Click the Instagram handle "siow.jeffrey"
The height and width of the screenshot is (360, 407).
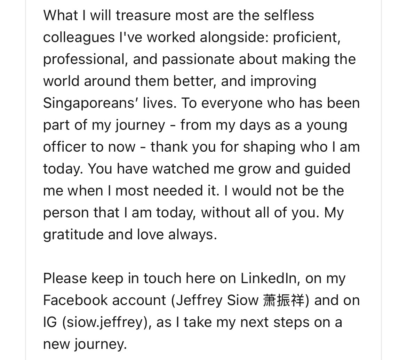tap(105, 322)
